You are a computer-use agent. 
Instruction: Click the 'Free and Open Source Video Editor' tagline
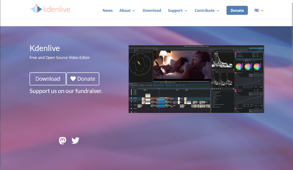pyautogui.click(x=60, y=58)
